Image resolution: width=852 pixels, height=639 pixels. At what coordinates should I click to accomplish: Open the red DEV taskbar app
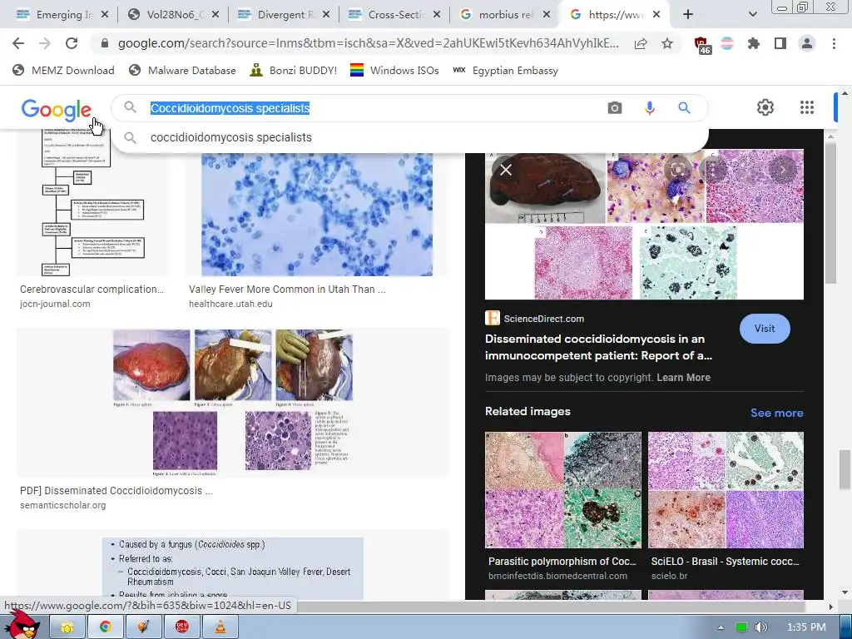pyautogui.click(x=182, y=627)
